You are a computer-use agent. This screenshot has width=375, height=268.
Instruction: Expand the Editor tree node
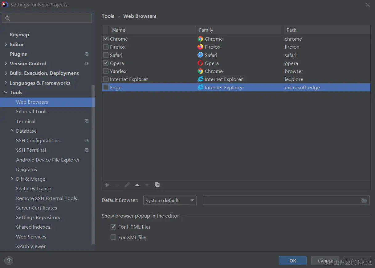pos(6,44)
